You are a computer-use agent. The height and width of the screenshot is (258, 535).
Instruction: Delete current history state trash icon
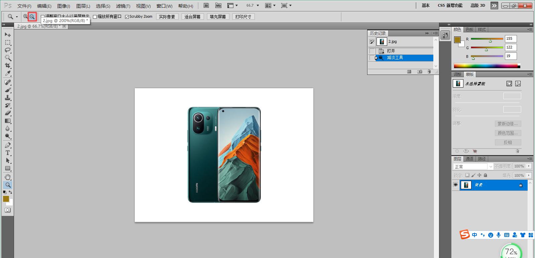point(429,72)
